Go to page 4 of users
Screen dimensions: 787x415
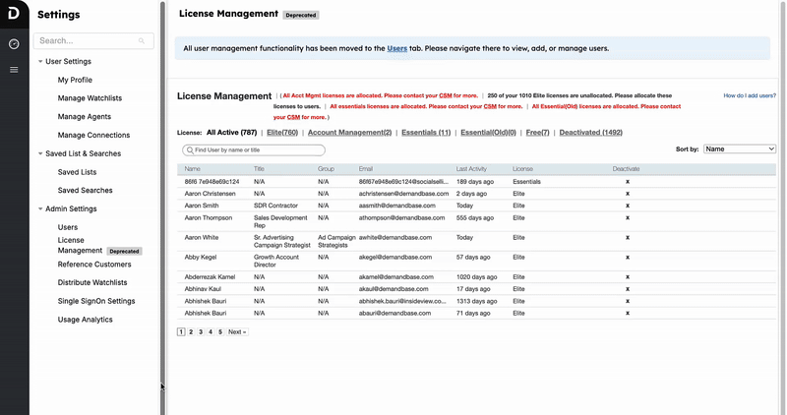pos(211,332)
